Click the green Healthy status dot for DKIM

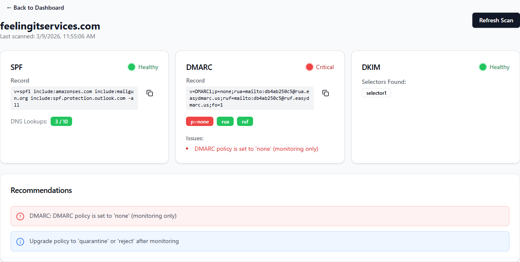tap(482, 67)
